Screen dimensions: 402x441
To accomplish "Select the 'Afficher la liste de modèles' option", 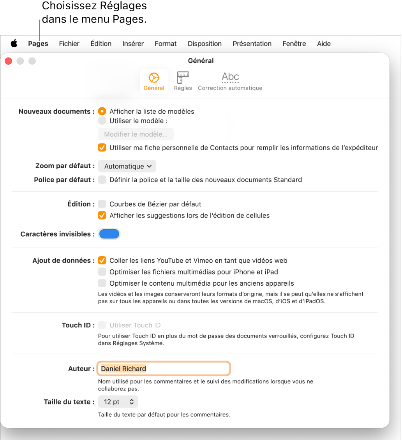I will [102, 111].
